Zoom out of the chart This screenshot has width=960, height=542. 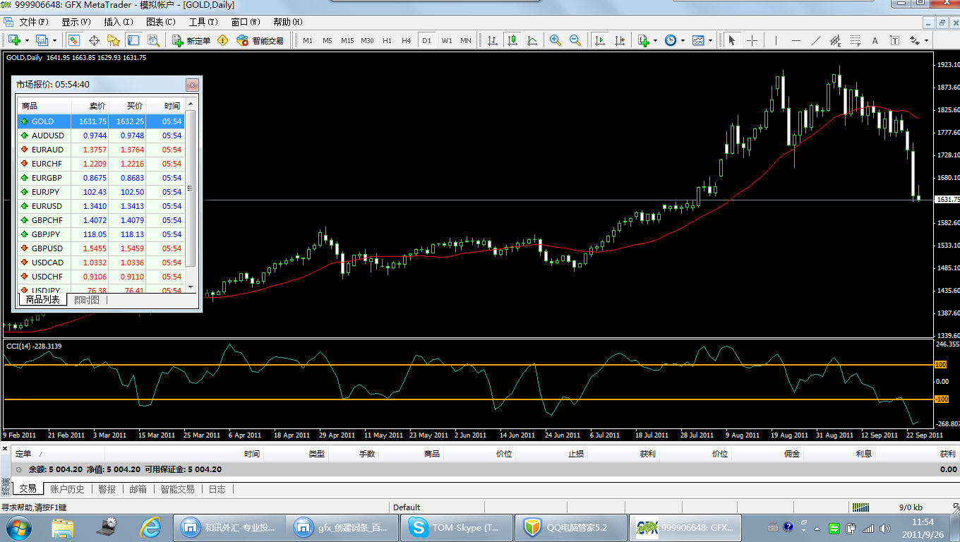click(575, 40)
